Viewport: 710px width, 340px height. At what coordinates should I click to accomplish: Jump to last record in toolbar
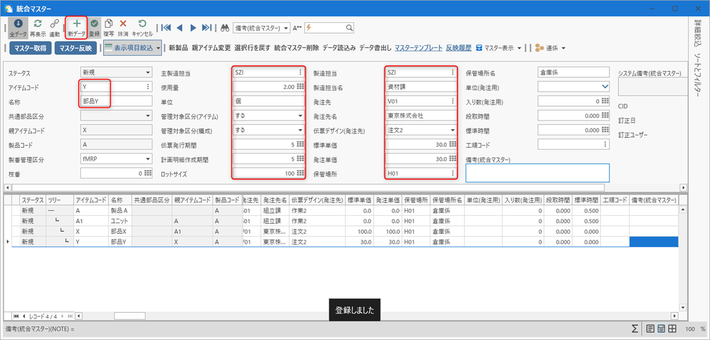[x=207, y=28]
